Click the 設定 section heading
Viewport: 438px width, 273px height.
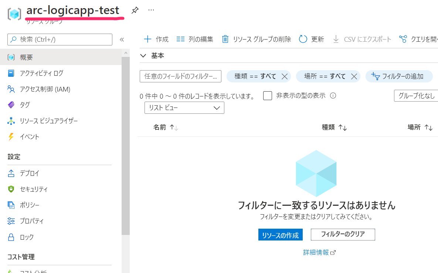(x=14, y=157)
